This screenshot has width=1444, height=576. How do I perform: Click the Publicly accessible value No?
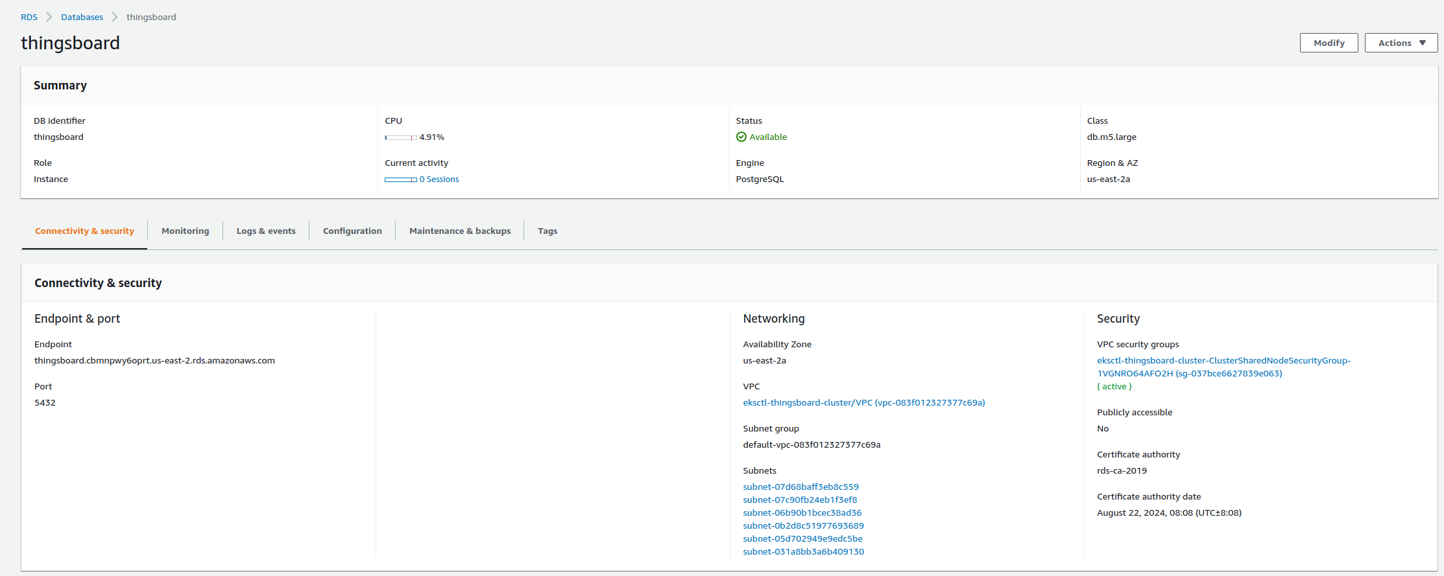(x=1103, y=428)
